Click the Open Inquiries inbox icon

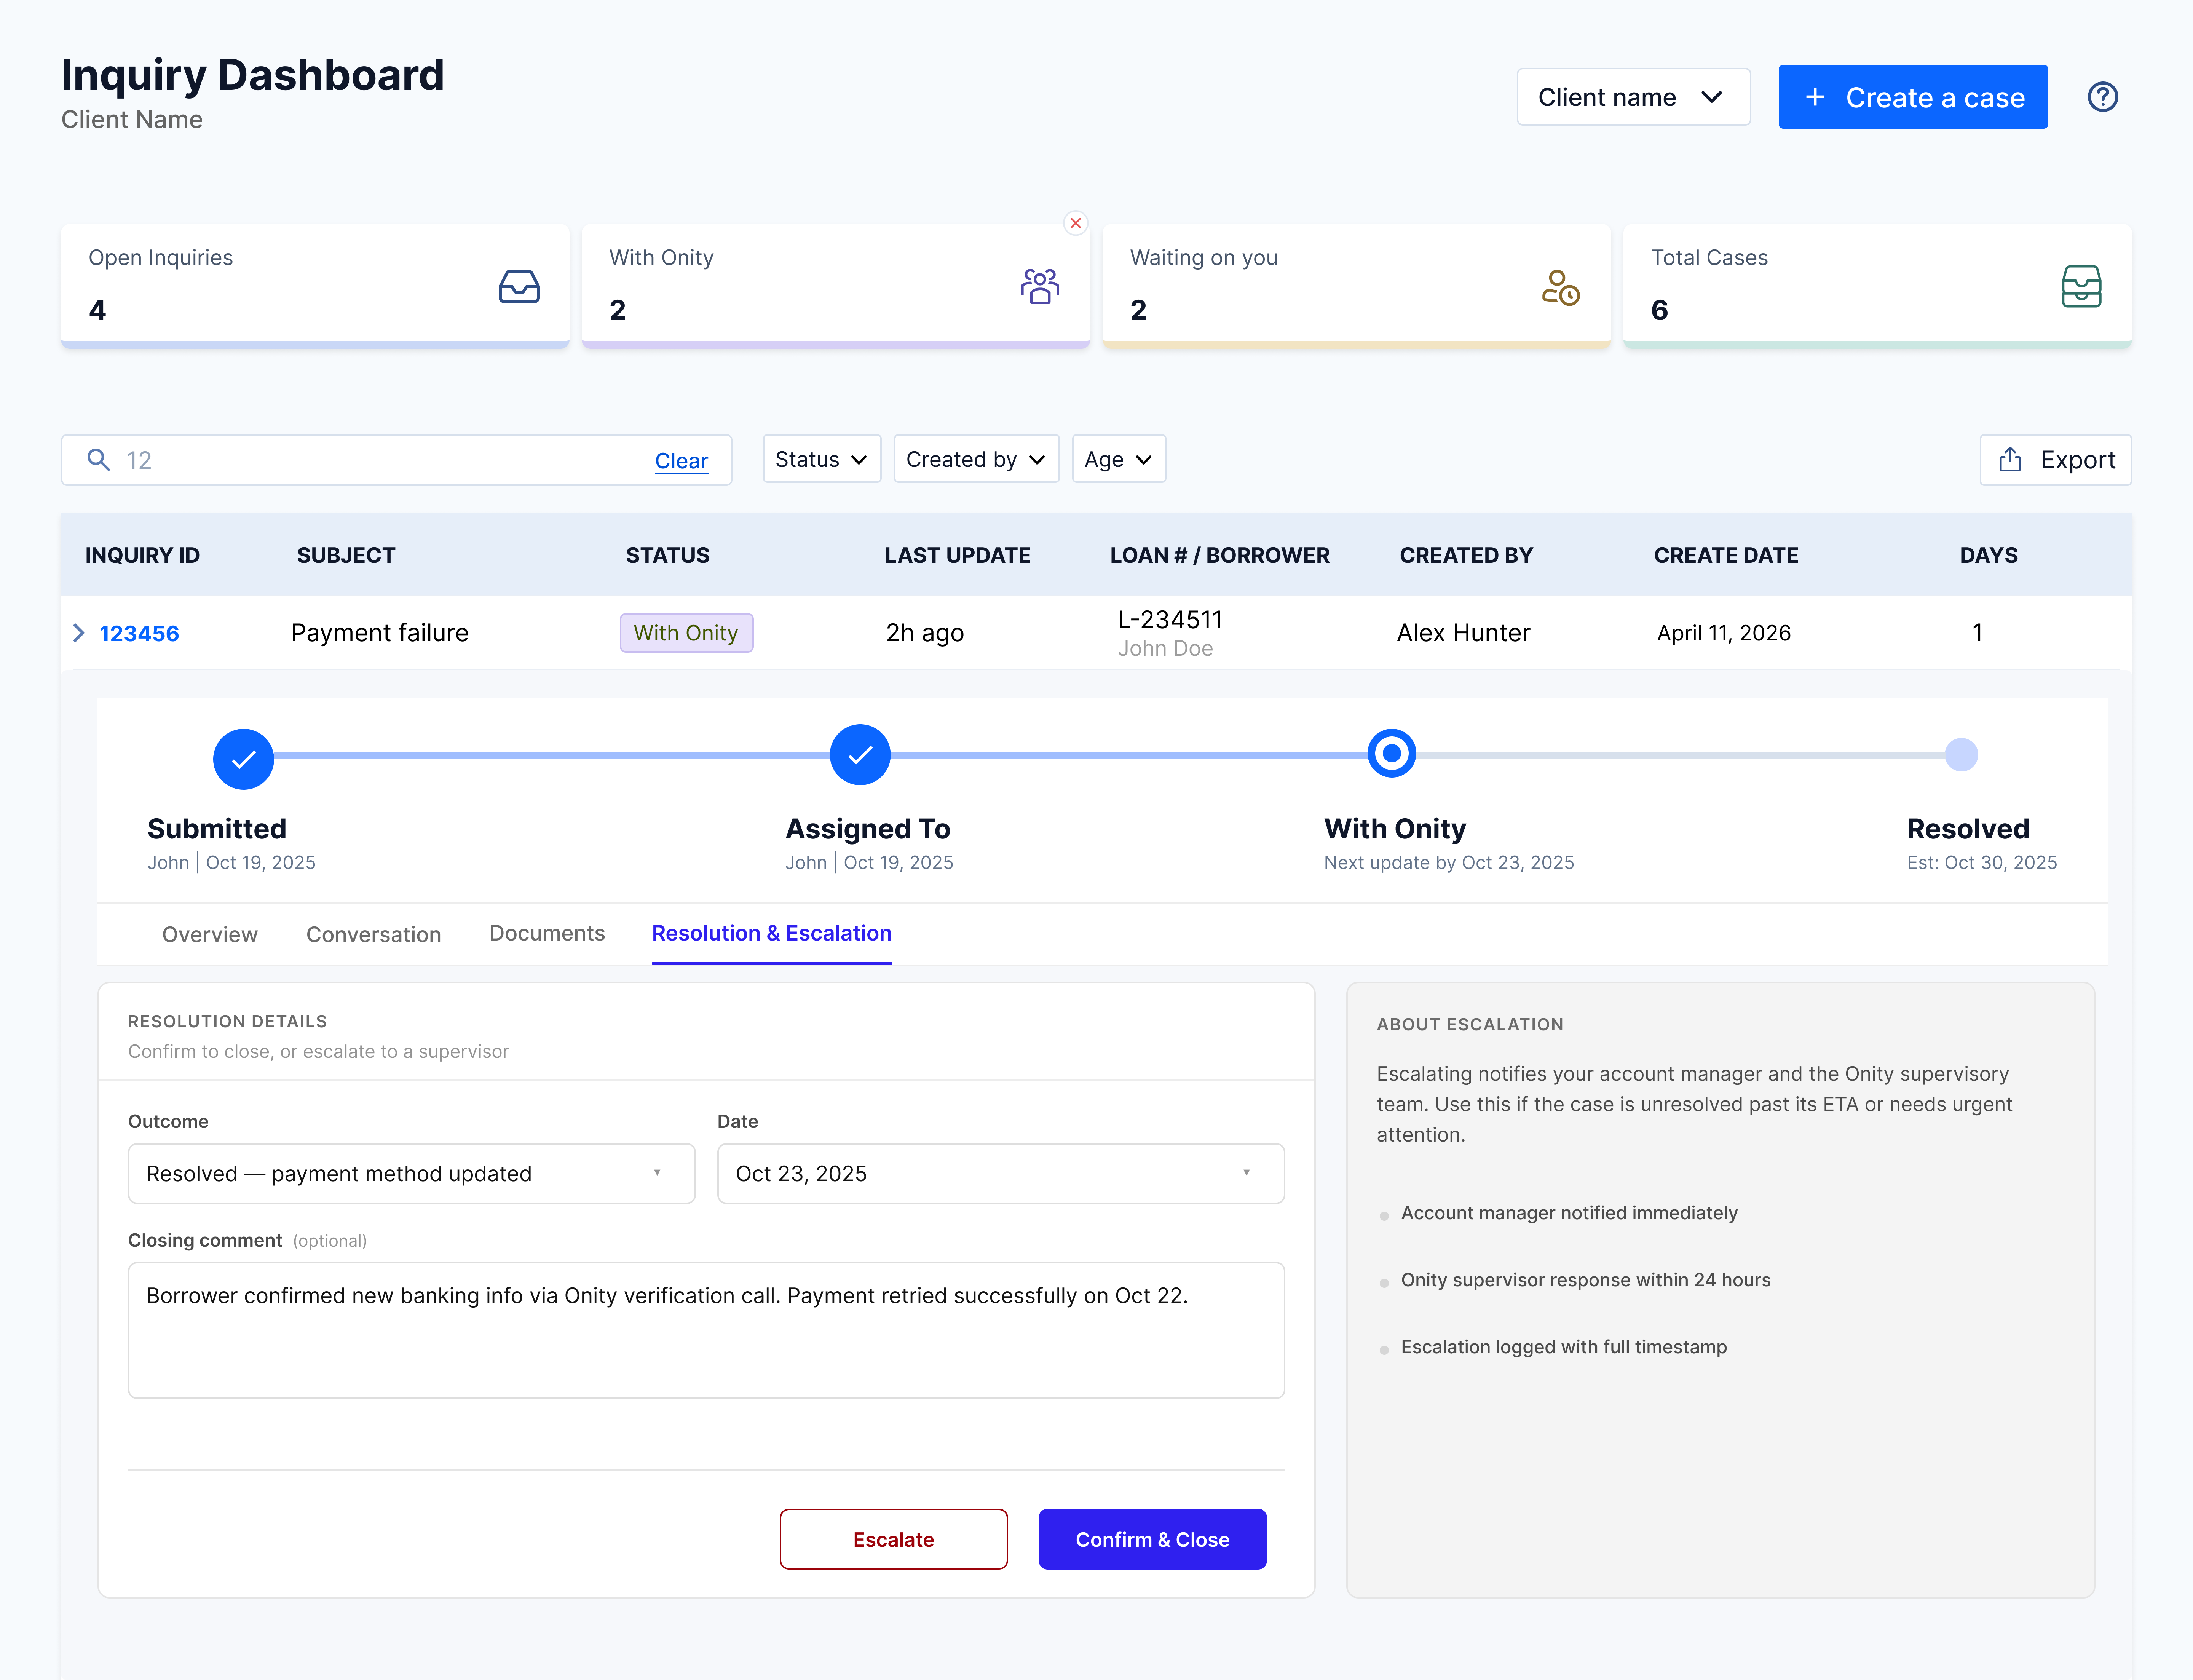pos(519,287)
